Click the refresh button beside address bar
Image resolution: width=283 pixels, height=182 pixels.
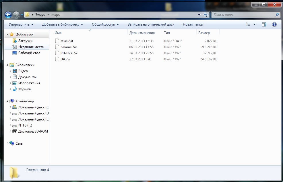(x=206, y=15)
